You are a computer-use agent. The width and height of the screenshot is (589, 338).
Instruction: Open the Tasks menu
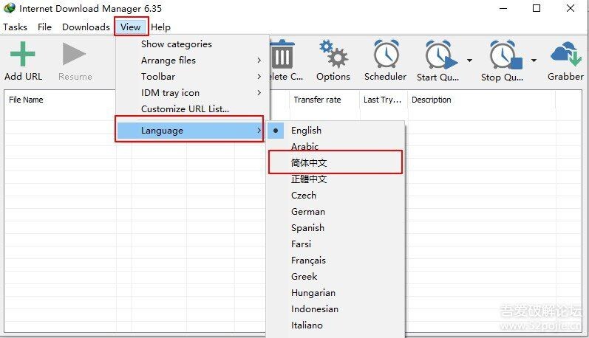(x=15, y=27)
